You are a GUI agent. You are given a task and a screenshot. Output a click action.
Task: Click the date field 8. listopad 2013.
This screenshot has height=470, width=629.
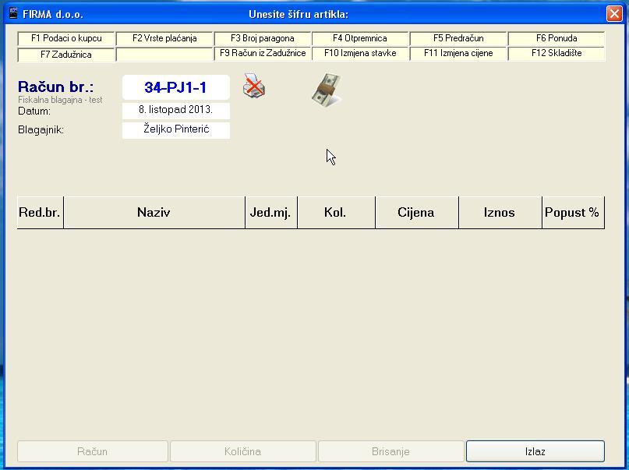175,110
